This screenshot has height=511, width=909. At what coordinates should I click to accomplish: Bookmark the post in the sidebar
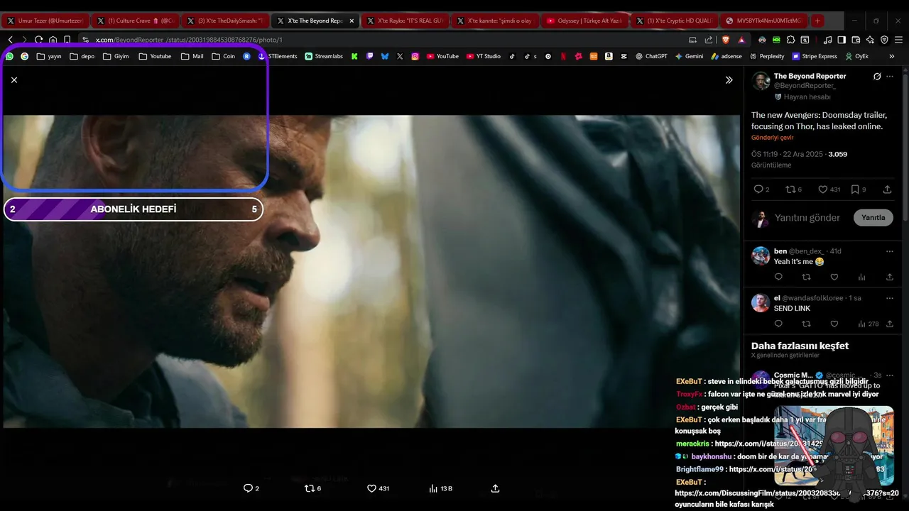point(855,189)
